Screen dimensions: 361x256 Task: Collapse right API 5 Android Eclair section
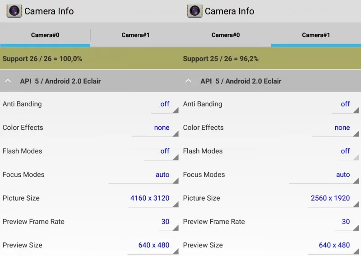point(189,81)
